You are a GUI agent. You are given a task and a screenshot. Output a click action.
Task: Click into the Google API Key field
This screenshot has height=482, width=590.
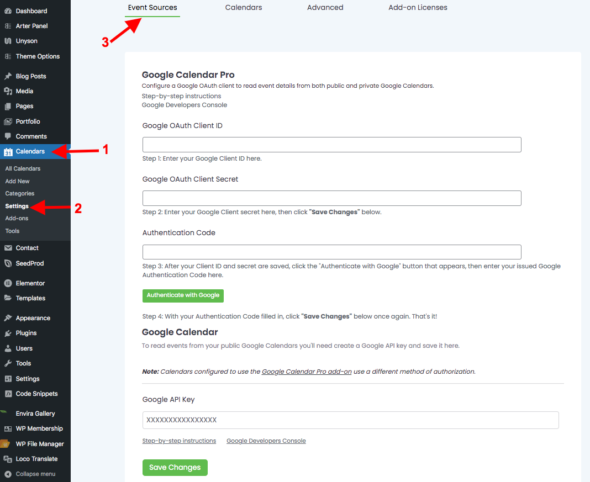[350, 420]
